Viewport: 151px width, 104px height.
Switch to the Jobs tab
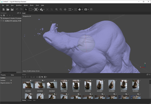34,100
